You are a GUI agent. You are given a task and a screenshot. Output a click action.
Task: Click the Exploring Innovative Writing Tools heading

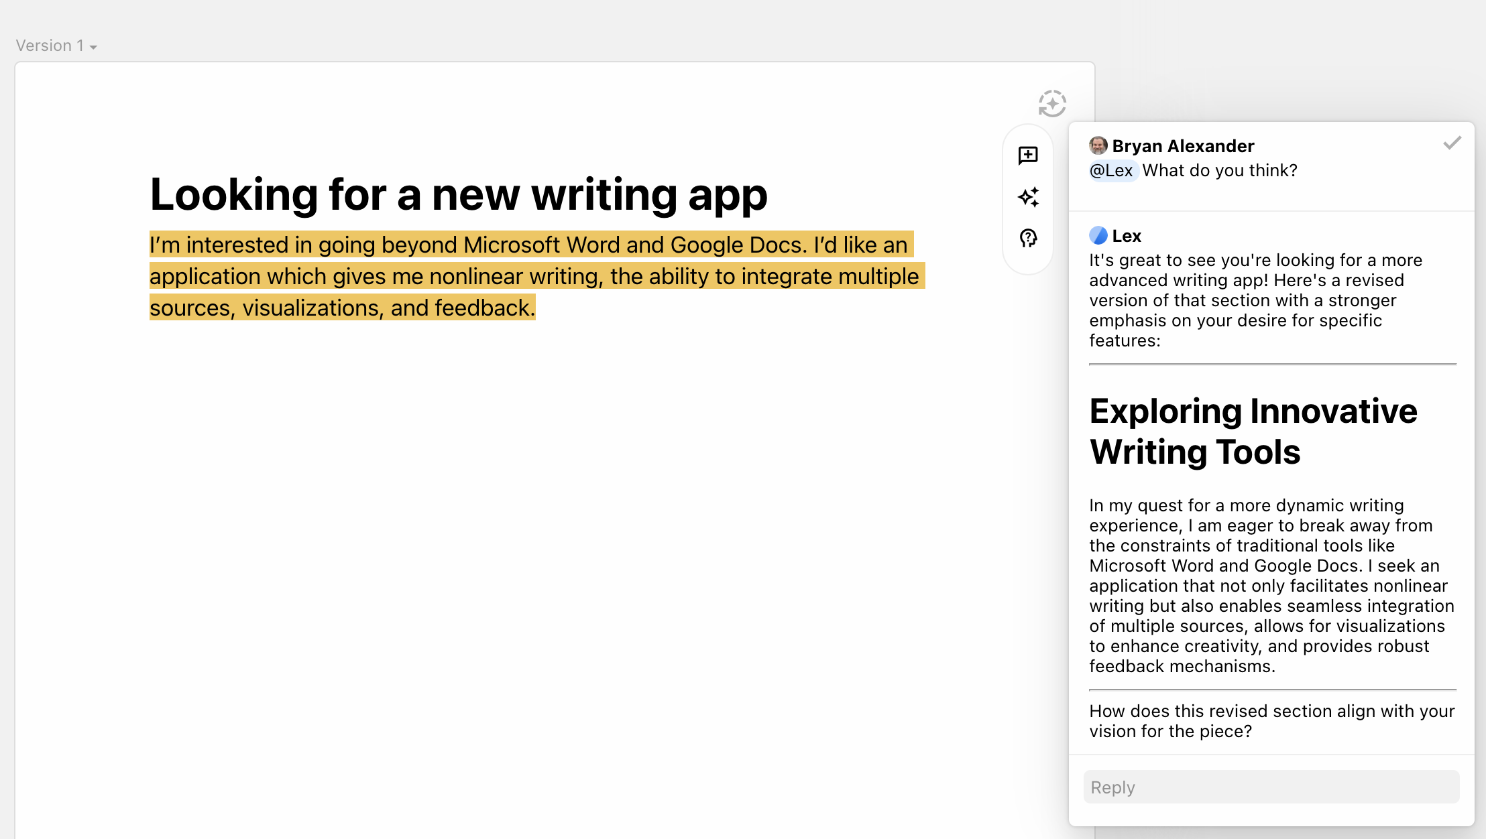1253,431
